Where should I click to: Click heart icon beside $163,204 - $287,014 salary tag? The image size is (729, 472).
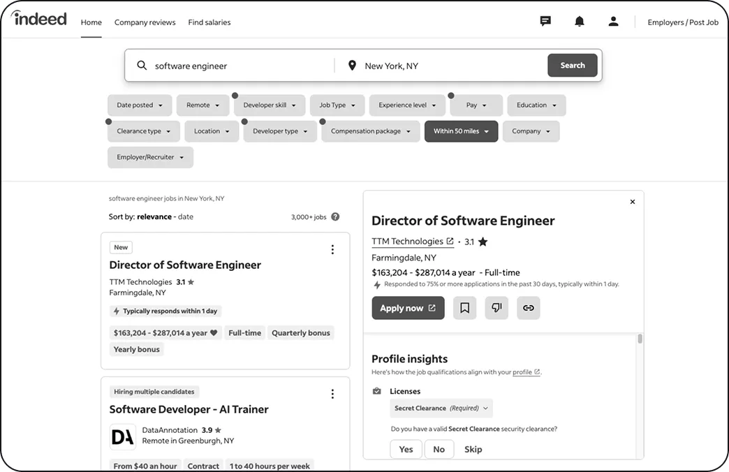point(214,333)
